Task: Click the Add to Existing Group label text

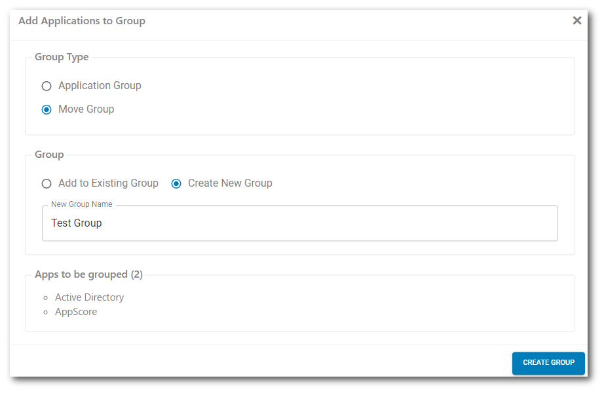Action: (108, 183)
